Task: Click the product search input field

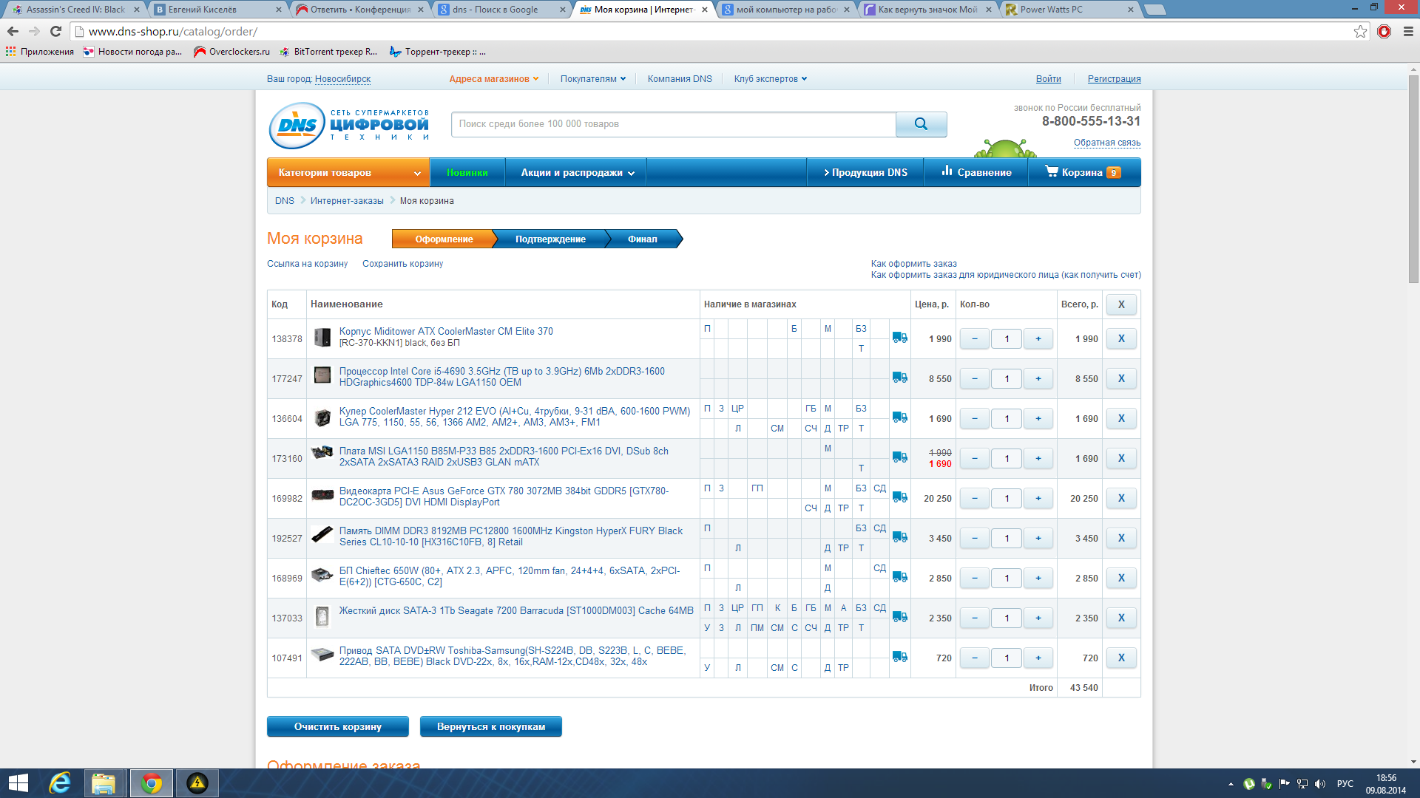Action: (673, 124)
